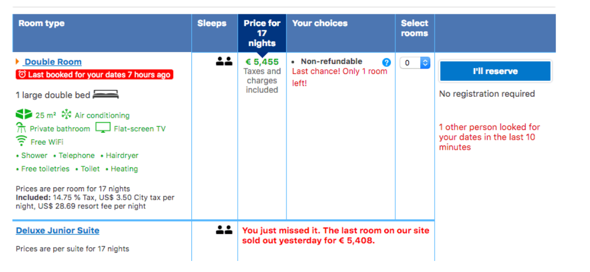Click Deluxe Junior Suite occupancy icon

pos(224,230)
